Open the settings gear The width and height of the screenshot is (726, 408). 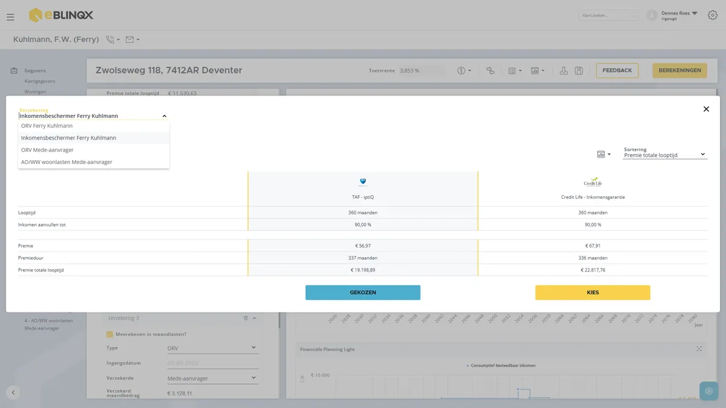712,15
